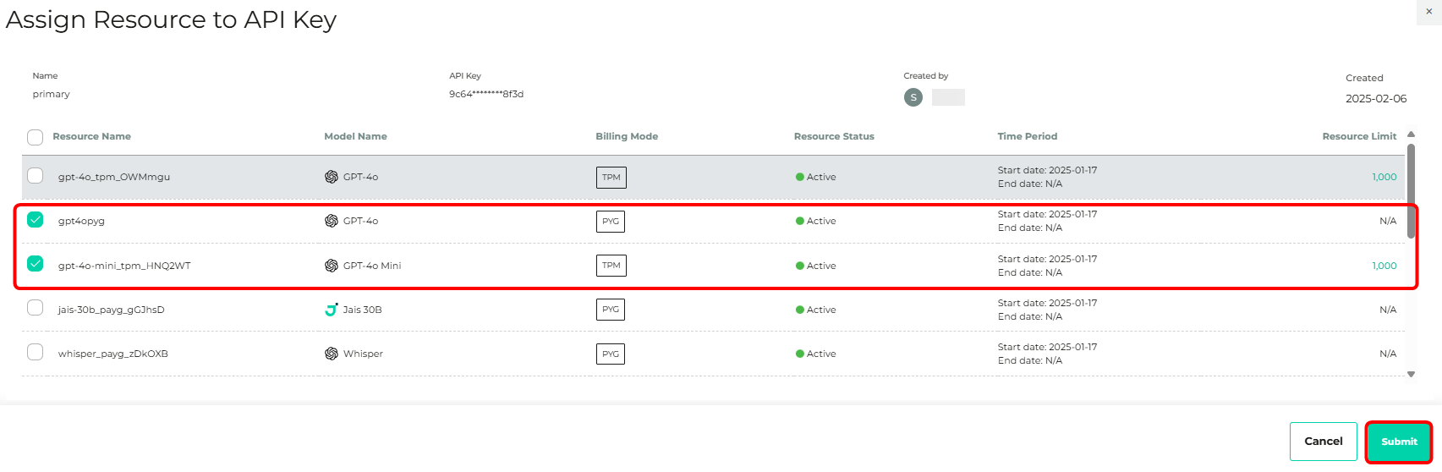Click the created date 2025-02-06
This screenshot has width=1442, height=472.
point(1376,99)
